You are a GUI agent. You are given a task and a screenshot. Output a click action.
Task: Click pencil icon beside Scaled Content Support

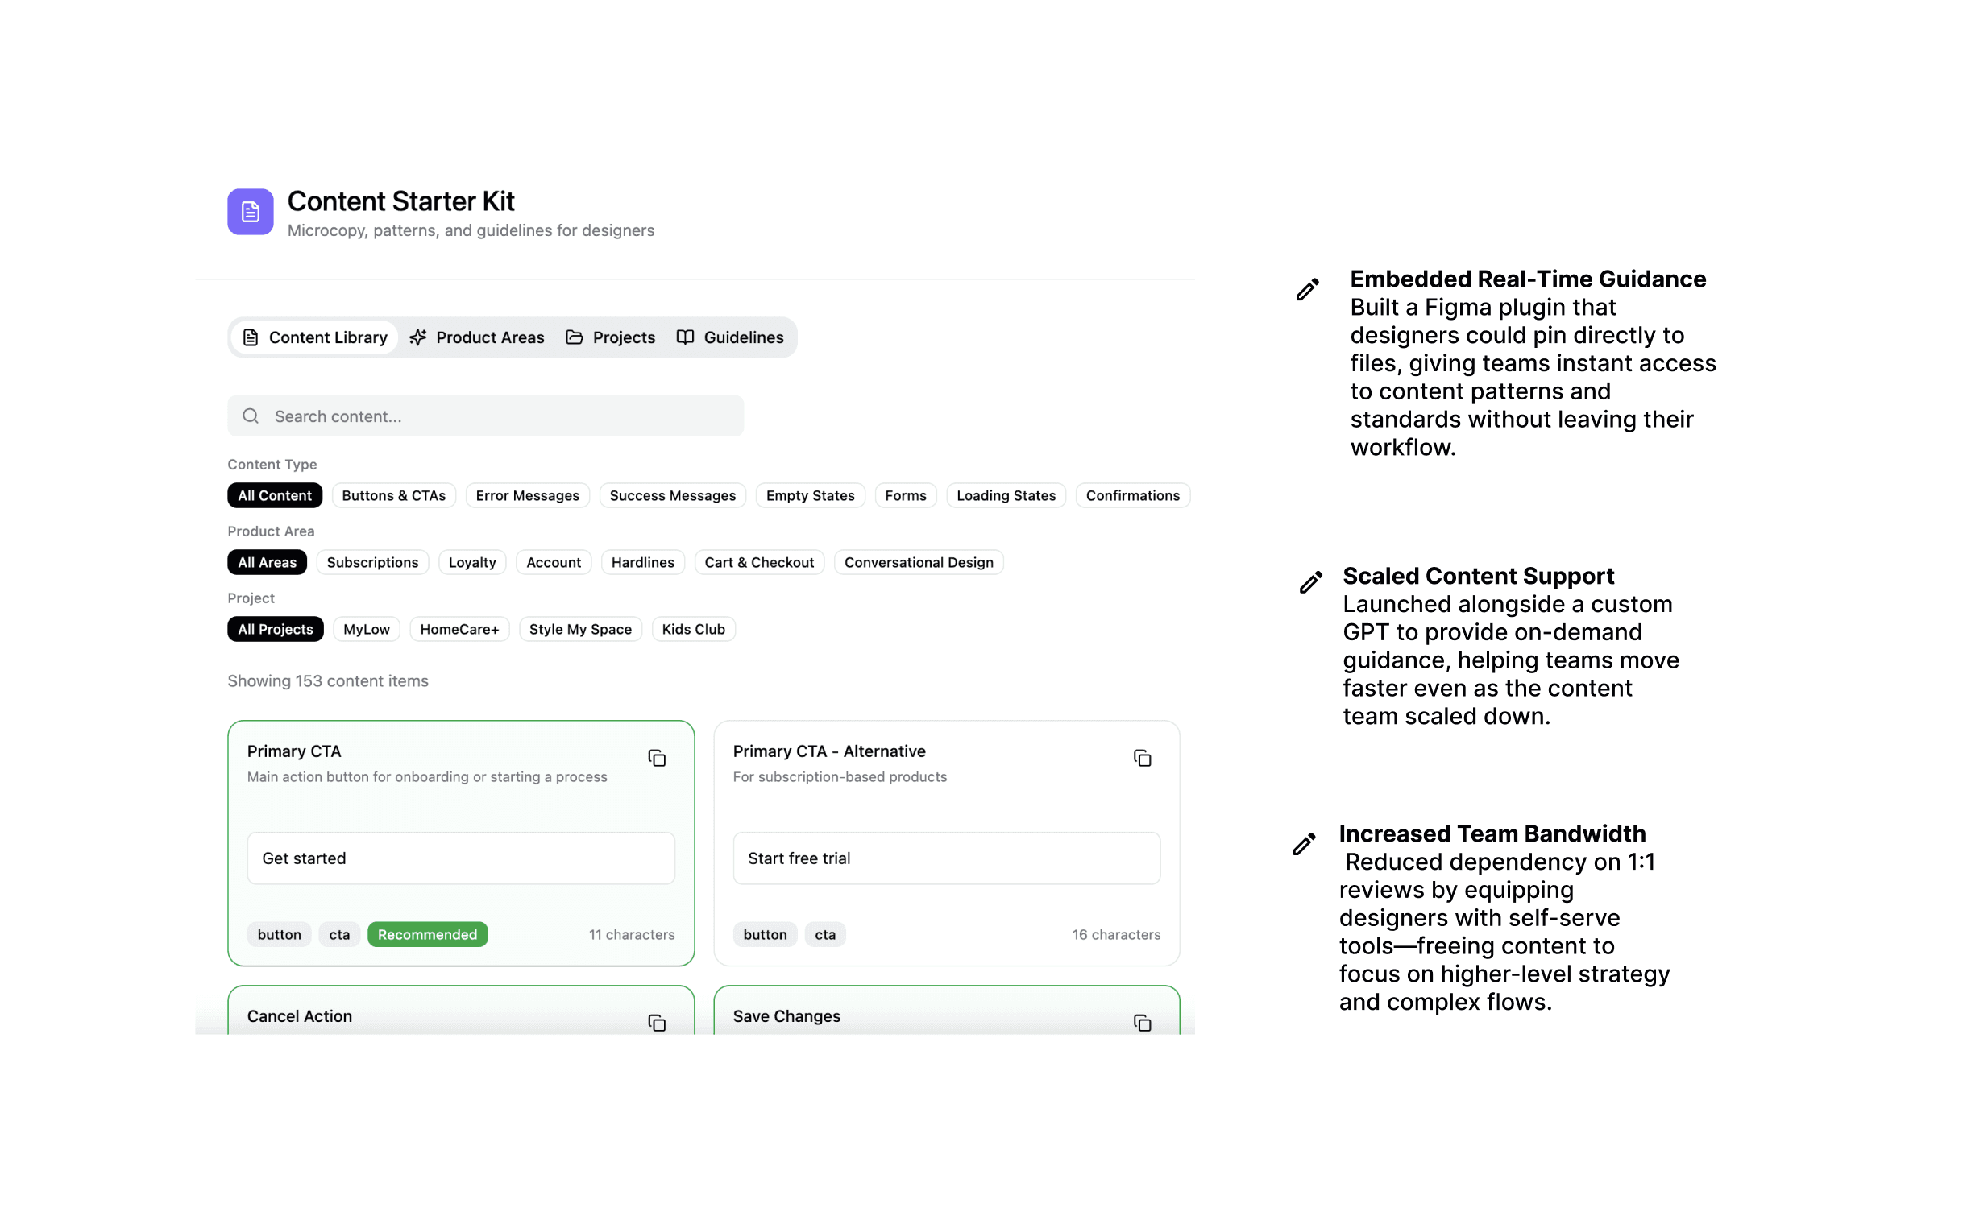click(x=1310, y=582)
